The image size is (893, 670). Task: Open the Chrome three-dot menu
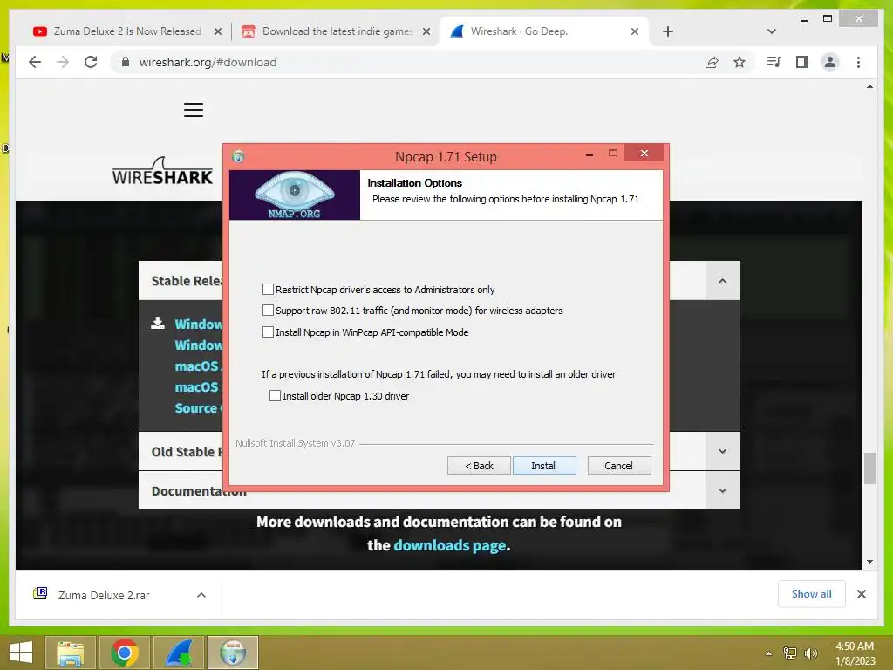pos(858,62)
